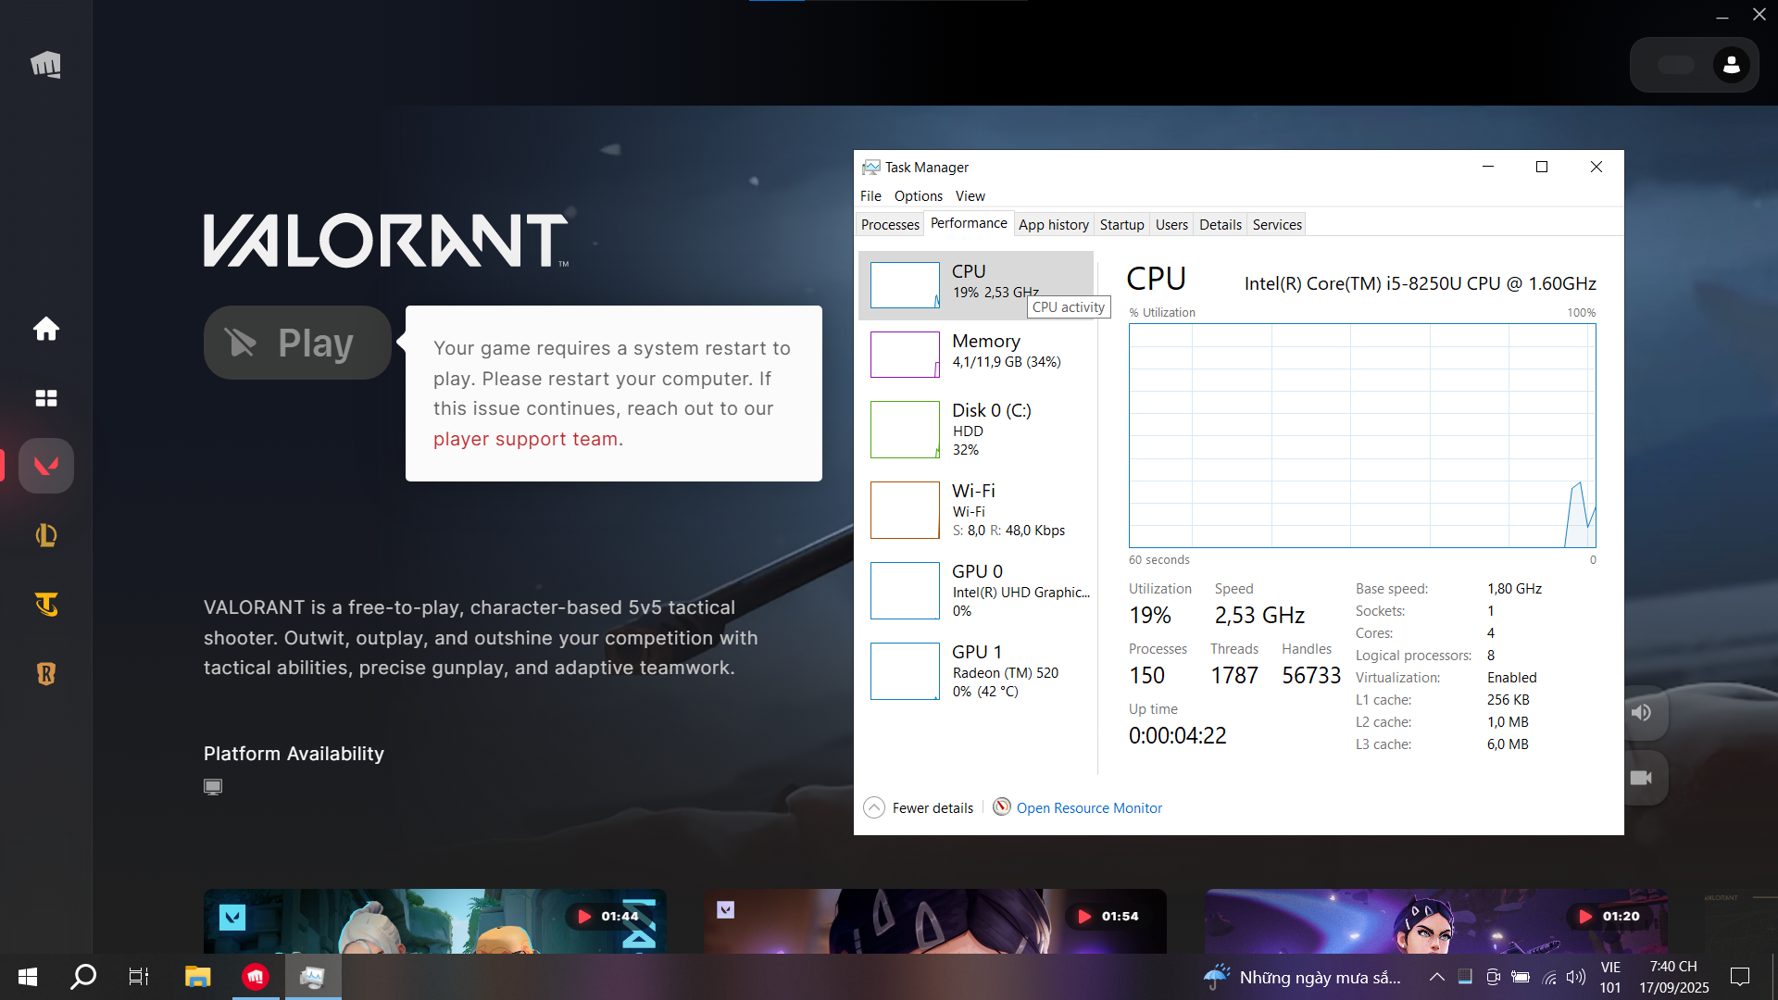Go to the Home icon in sidebar
This screenshot has width=1778, height=1000.
coord(45,329)
